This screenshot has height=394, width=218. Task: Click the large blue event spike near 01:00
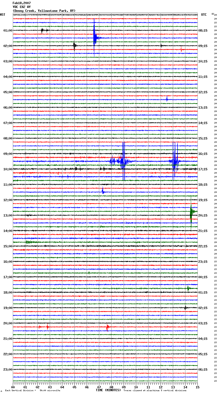[x=95, y=38]
